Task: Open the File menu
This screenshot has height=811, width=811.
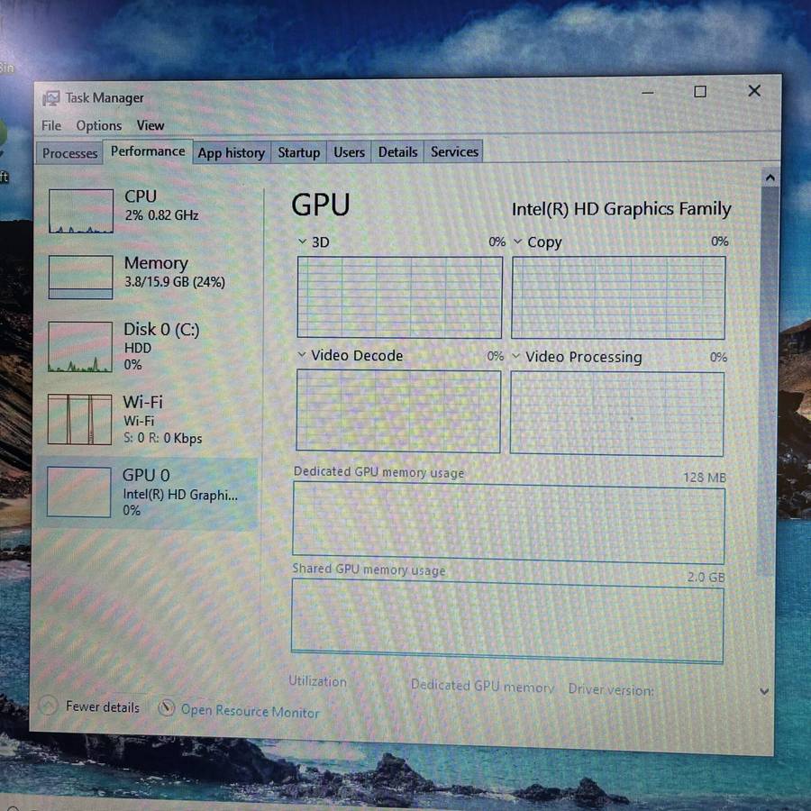Action: (50, 125)
